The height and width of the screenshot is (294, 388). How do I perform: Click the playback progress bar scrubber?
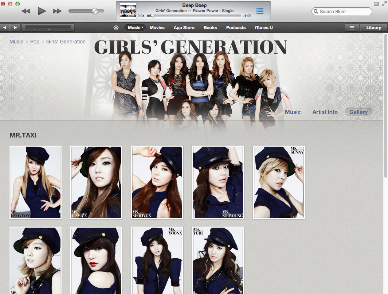[x=152, y=16]
